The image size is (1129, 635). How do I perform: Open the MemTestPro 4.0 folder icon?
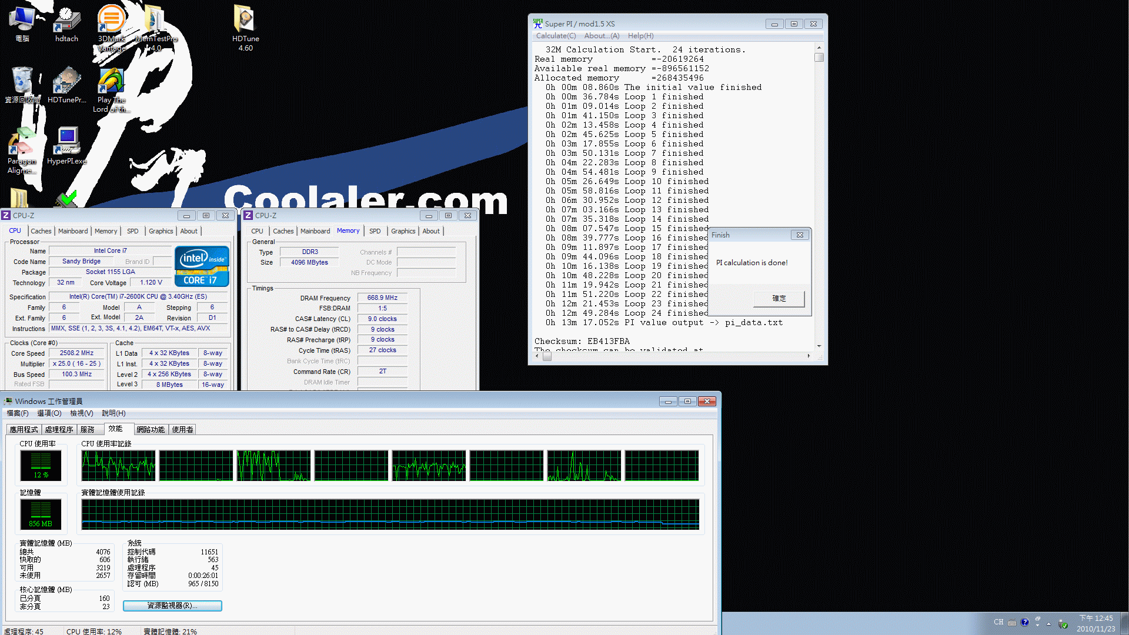click(155, 28)
